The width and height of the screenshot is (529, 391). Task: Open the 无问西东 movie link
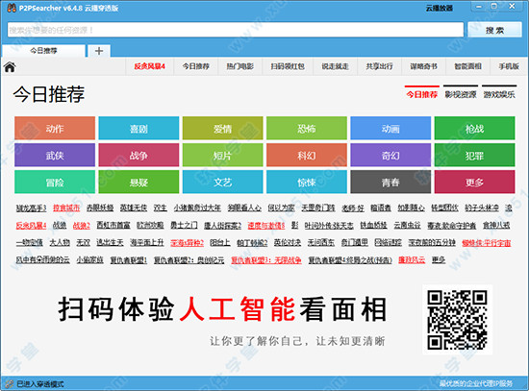(x=321, y=242)
